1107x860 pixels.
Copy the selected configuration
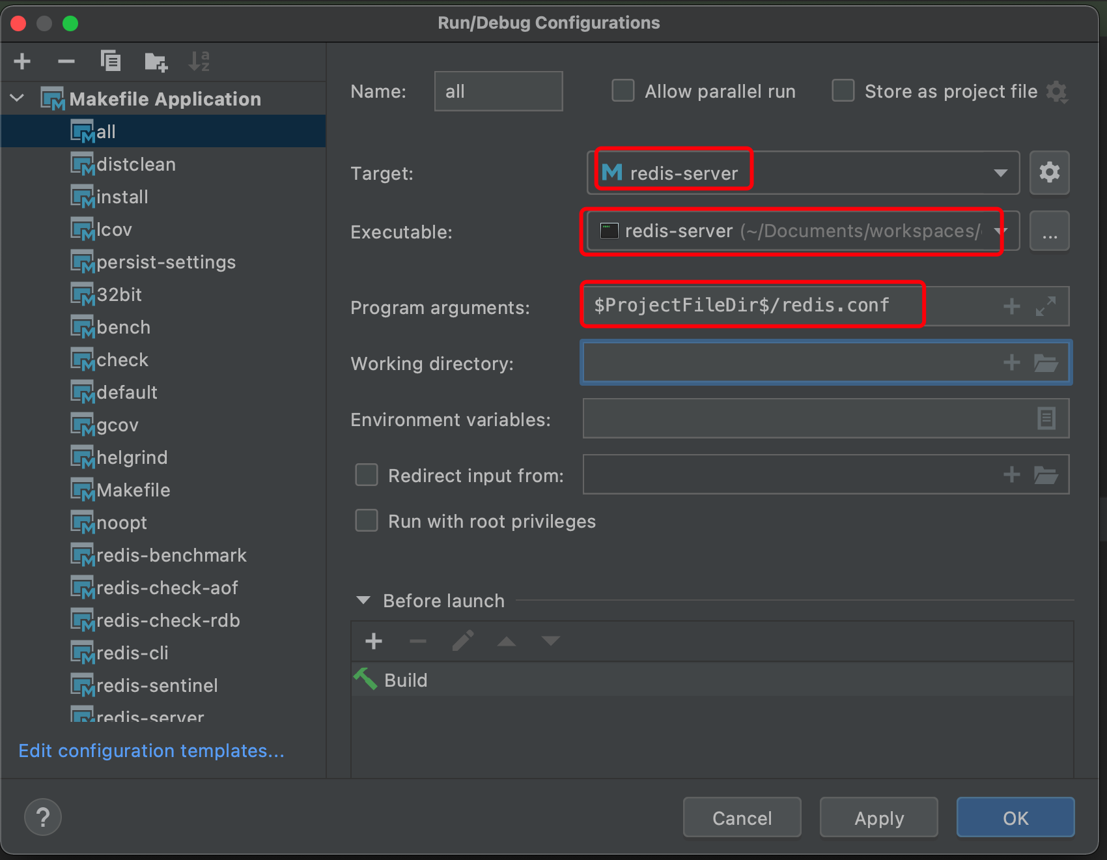point(110,61)
